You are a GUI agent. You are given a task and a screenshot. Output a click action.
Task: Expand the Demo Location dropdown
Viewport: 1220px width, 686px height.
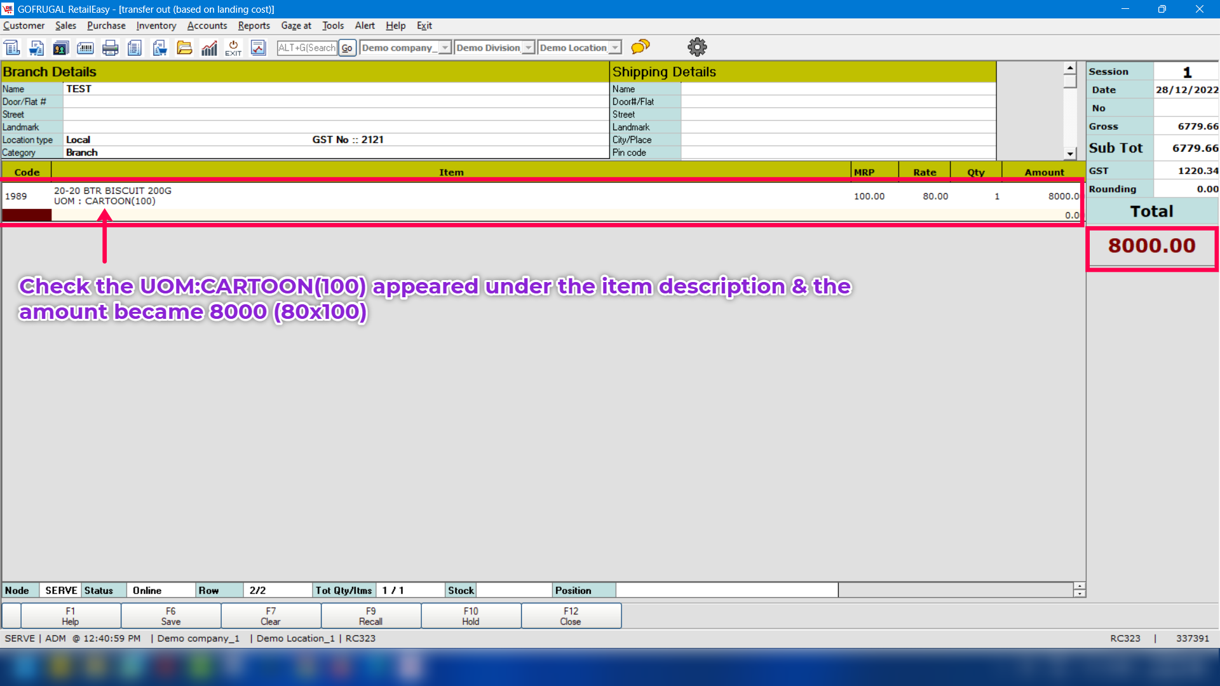click(614, 48)
